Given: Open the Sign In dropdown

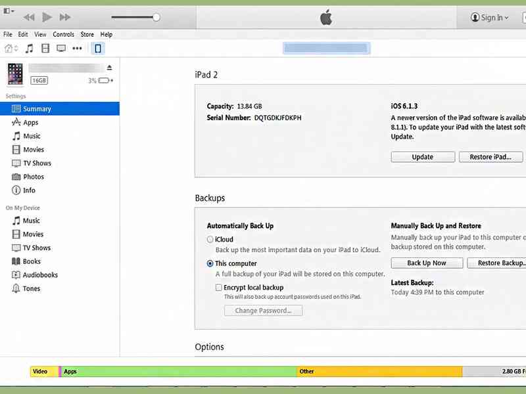Looking at the screenshot, I should (x=489, y=18).
